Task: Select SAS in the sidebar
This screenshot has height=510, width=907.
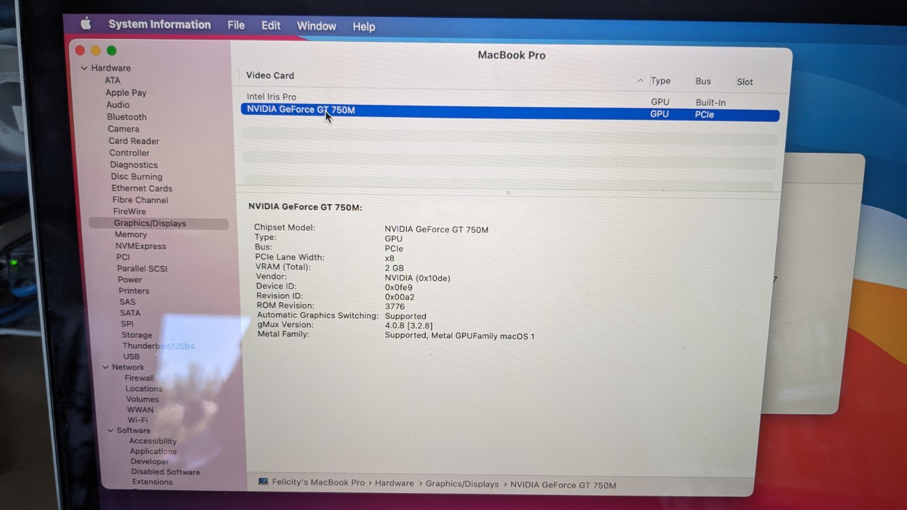Action: point(127,302)
